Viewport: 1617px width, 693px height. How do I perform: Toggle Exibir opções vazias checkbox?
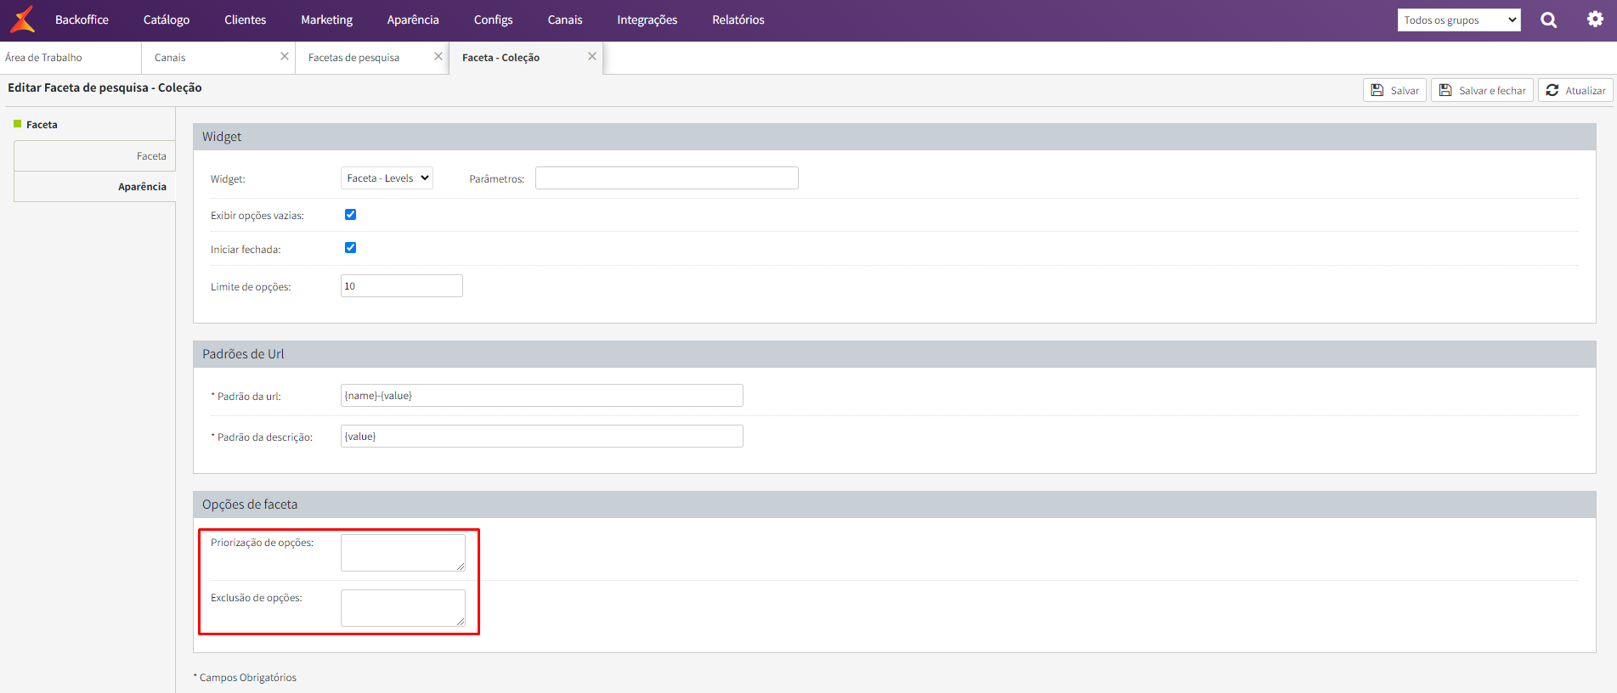[x=350, y=215]
